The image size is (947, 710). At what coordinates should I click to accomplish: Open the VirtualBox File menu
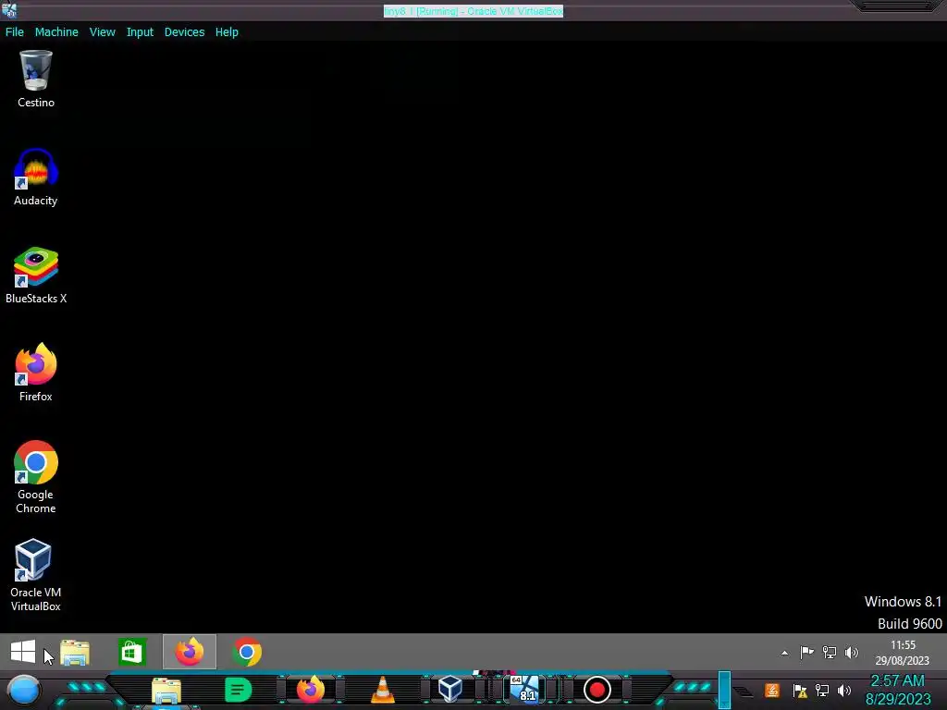pyautogui.click(x=15, y=32)
